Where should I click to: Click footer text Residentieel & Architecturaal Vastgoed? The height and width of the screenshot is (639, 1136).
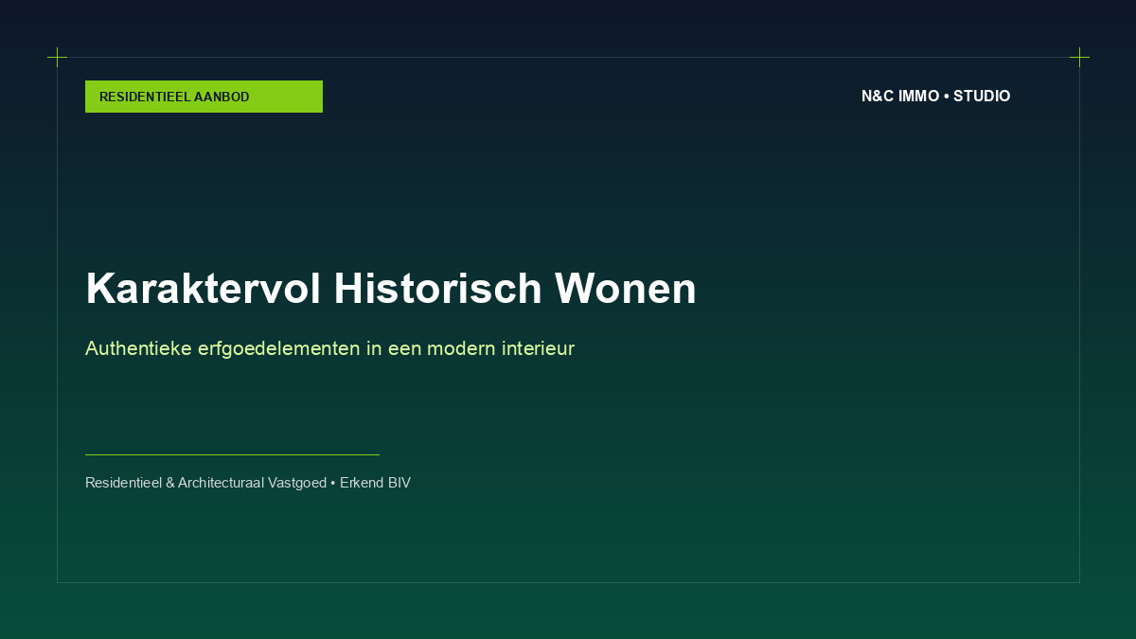coord(205,483)
